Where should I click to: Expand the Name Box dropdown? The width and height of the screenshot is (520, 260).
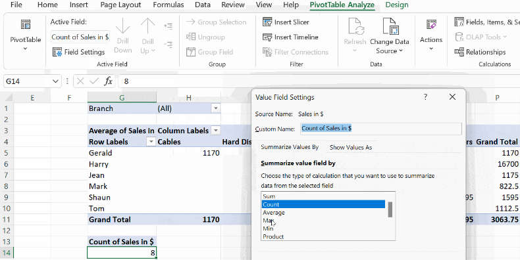55,81
